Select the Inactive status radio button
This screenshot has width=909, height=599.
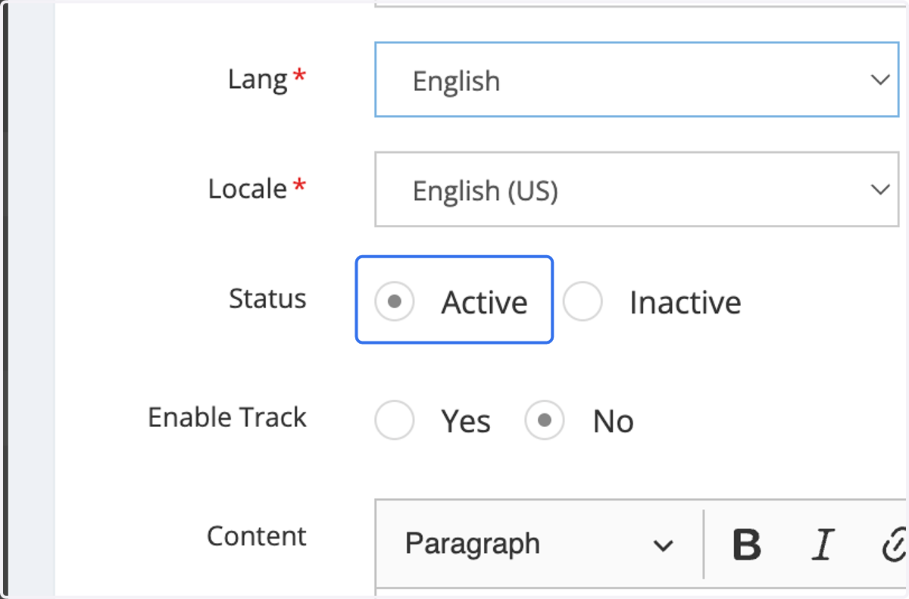[583, 301]
